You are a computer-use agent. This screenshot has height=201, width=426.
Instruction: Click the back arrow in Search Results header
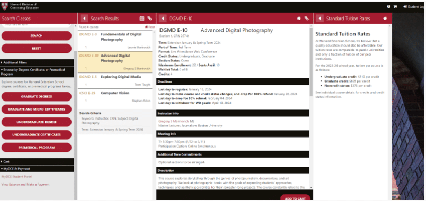point(84,19)
